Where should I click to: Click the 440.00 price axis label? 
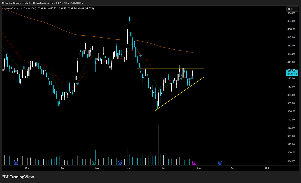(291, 38)
